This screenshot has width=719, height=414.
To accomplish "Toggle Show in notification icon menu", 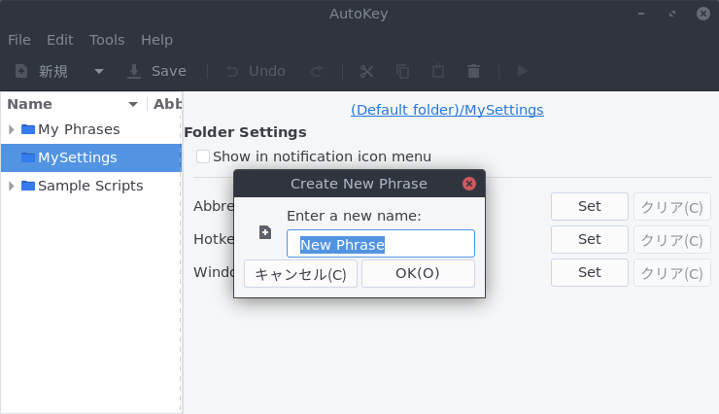I will tap(203, 156).
